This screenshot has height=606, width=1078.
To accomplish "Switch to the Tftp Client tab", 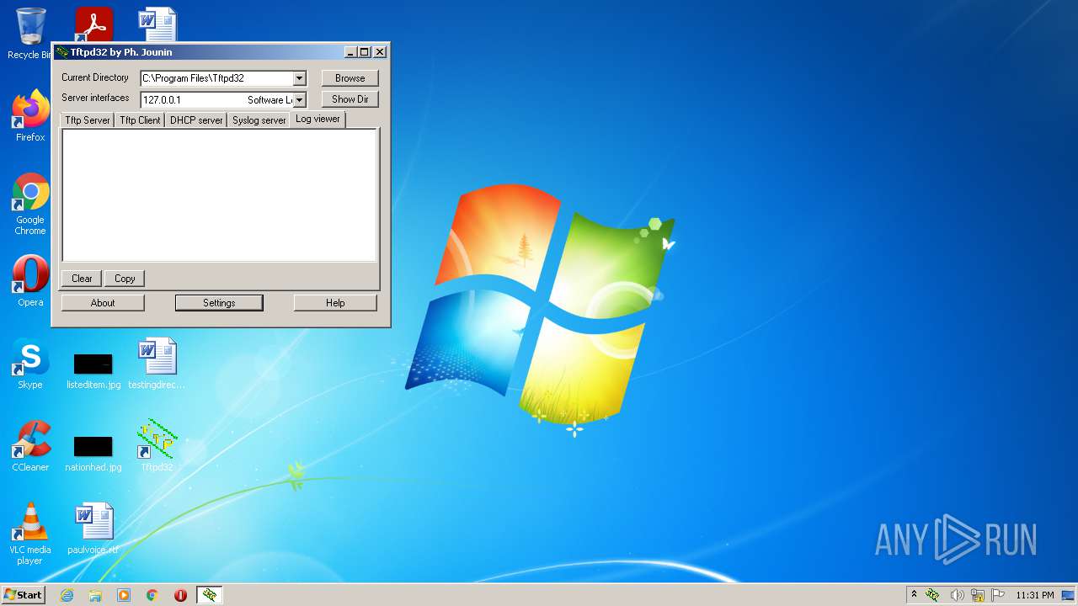I will (x=140, y=120).
